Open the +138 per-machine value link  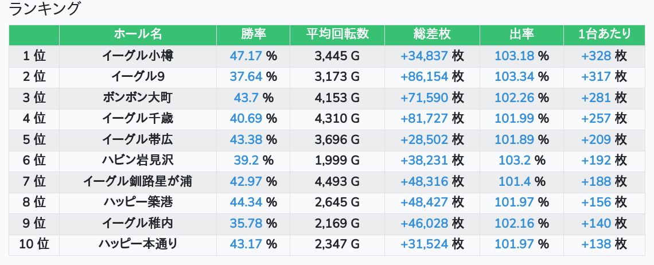(596, 244)
